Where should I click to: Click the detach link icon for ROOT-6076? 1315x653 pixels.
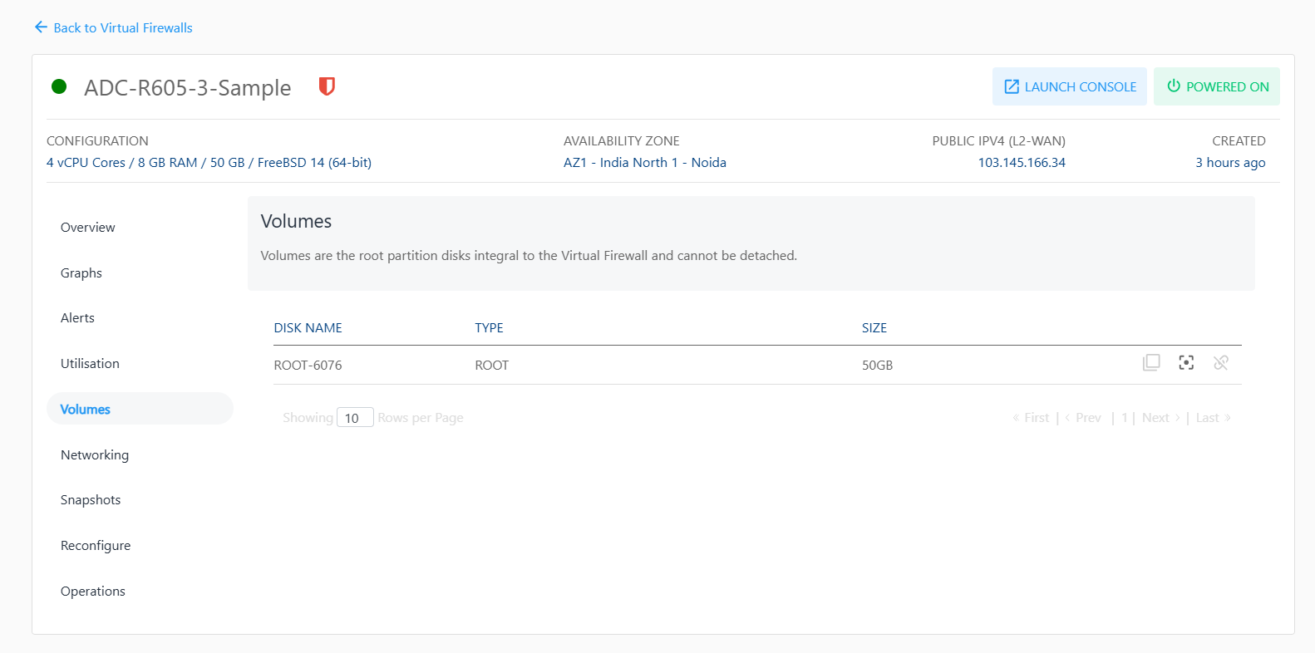pos(1220,363)
